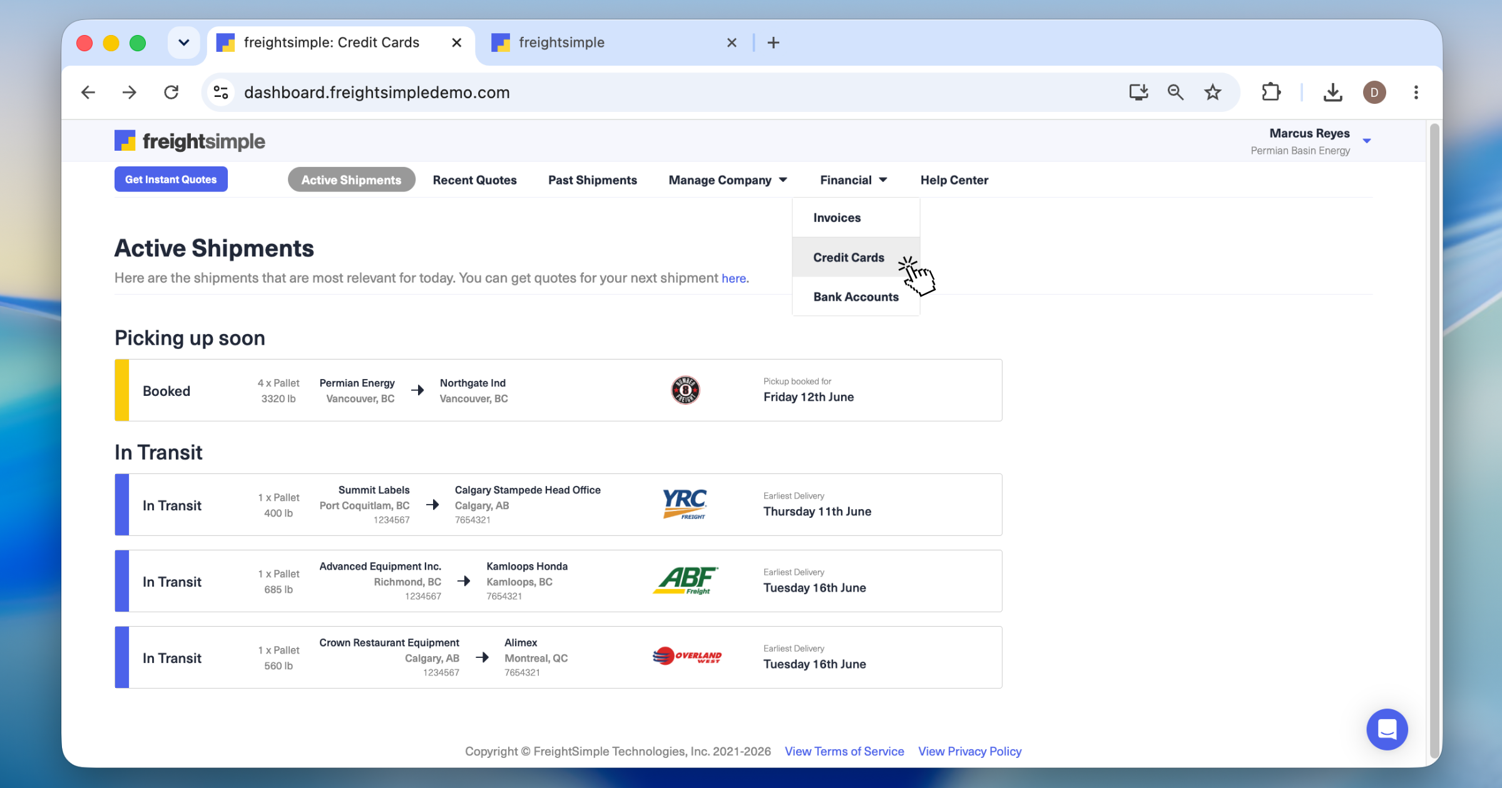The height and width of the screenshot is (788, 1502).
Task: Open the extensions puzzle icon
Action: point(1271,93)
